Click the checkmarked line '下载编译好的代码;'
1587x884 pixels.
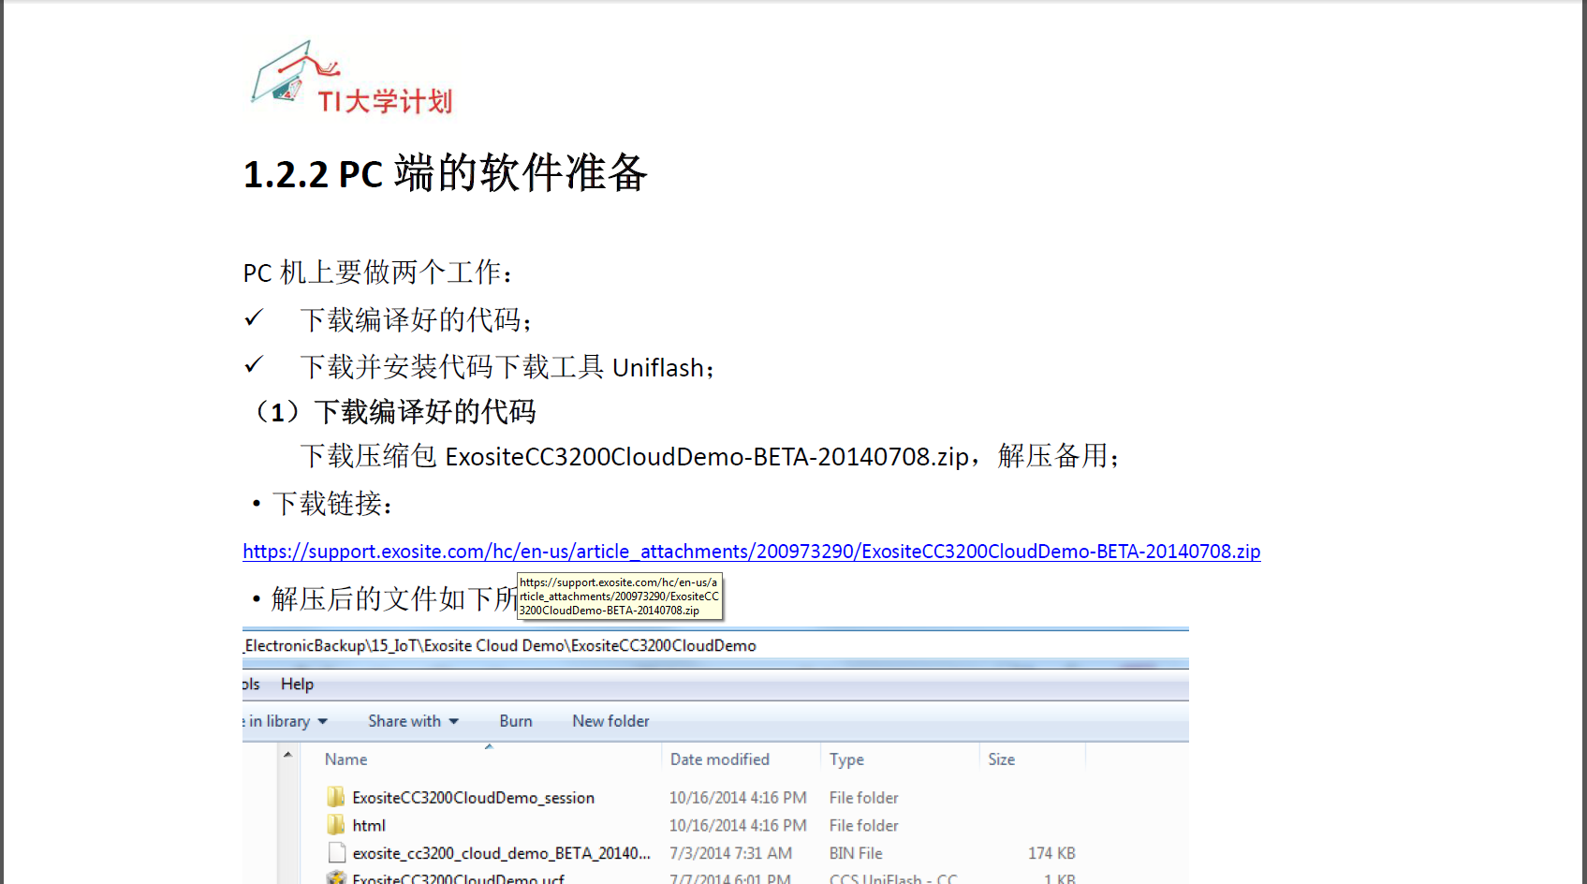click(416, 320)
